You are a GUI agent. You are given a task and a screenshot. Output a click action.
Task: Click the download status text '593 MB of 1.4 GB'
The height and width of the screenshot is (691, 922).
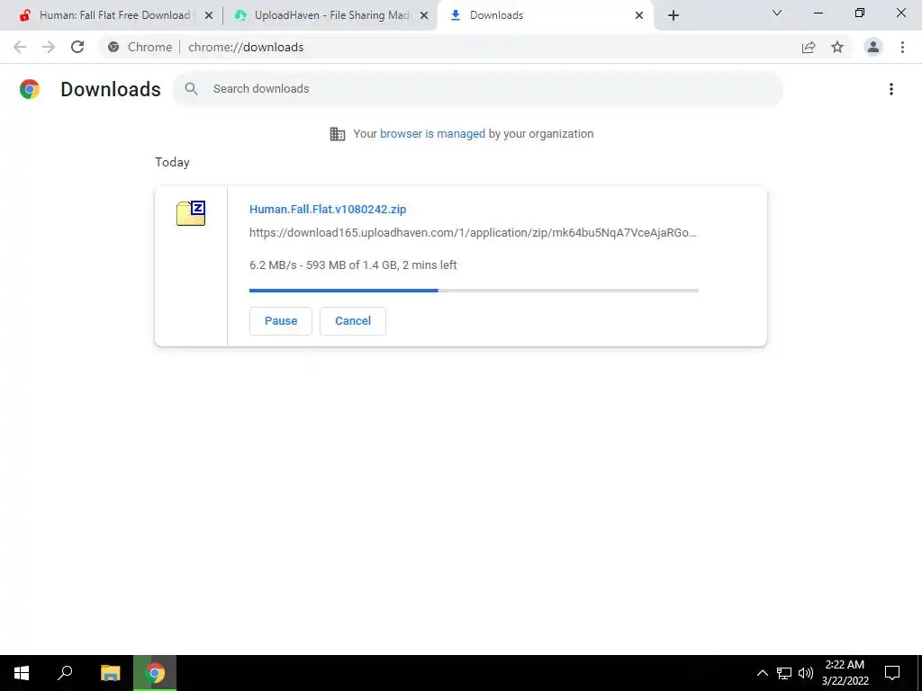click(352, 265)
